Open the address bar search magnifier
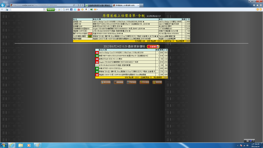 74,5
